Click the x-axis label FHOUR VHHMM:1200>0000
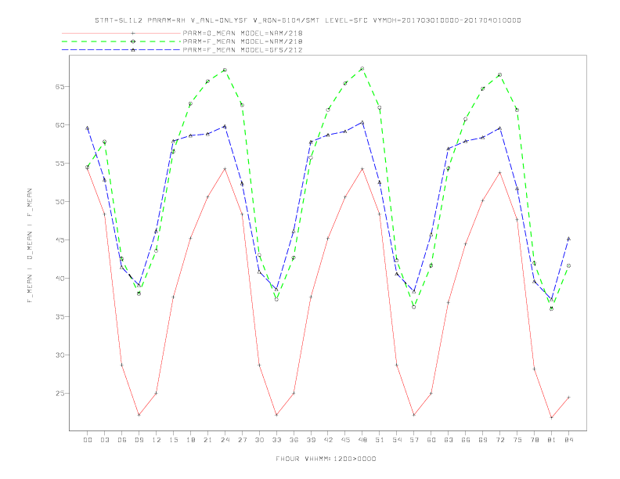Screen dimensions: 620x479 coord(326,459)
